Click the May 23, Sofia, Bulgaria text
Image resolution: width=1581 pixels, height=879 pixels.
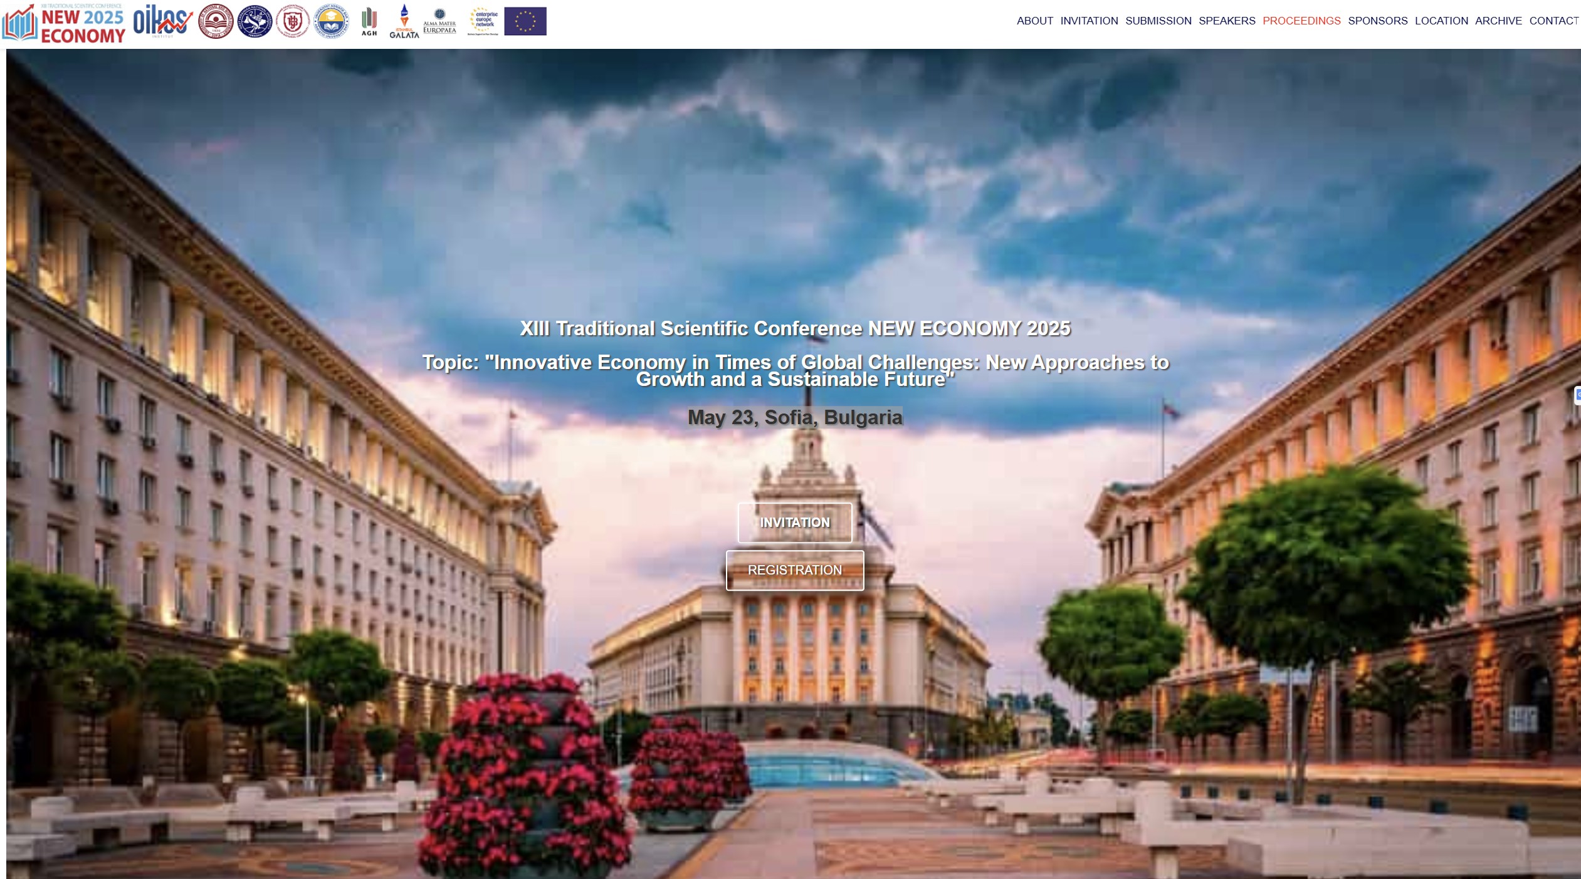pyautogui.click(x=794, y=417)
